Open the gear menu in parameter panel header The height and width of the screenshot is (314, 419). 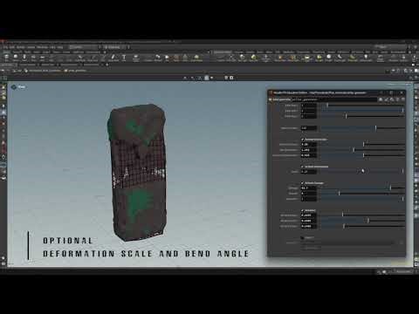point(381,99)
